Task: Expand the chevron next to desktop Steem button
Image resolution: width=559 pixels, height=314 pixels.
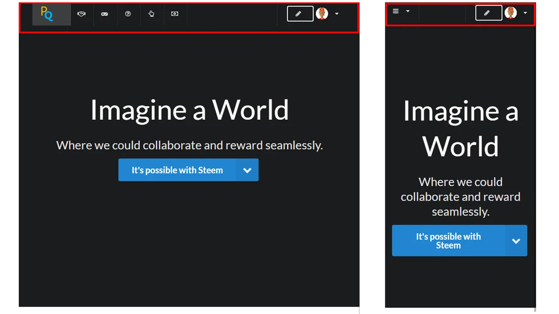Action: click(247, 170)
